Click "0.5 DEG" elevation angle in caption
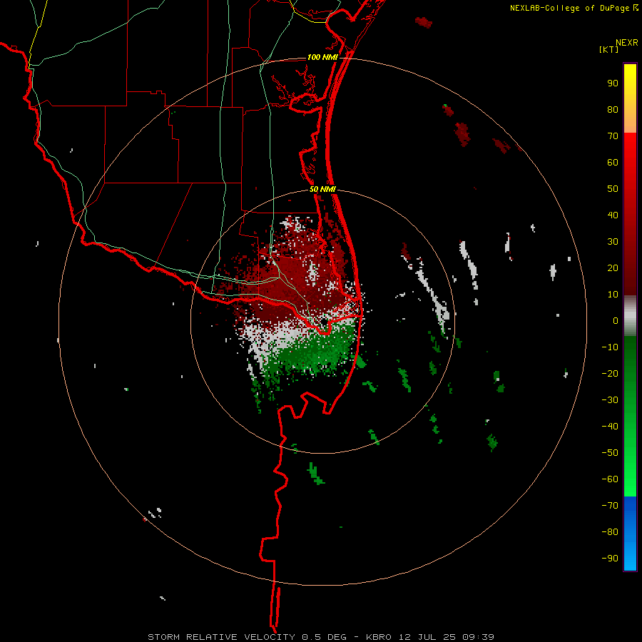Viewport: 642px width, 642px height. 324,637
